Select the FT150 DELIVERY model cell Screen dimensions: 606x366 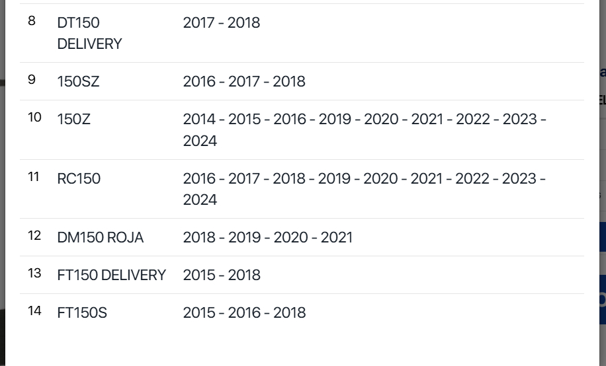(x=111, y=275)
